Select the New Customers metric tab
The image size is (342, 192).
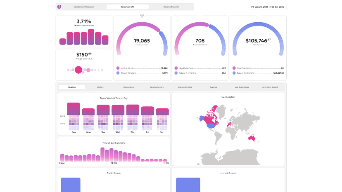click(157, 87)
